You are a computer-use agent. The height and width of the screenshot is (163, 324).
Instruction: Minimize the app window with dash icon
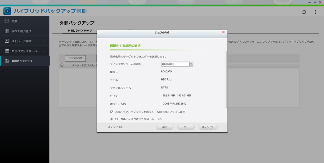point(309,2)
